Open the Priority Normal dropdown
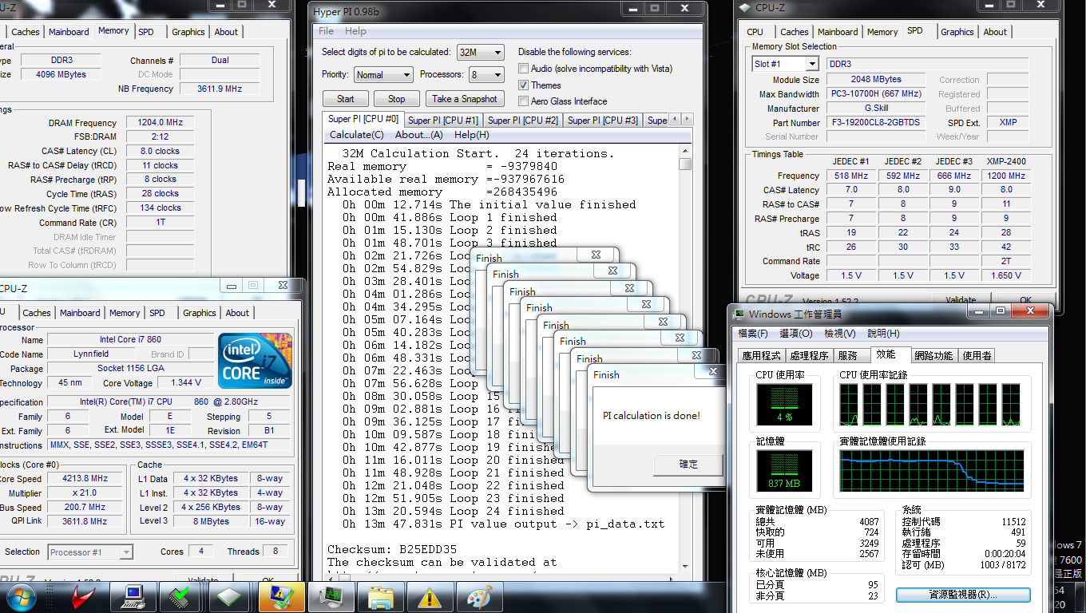 [x=383, y=75]
